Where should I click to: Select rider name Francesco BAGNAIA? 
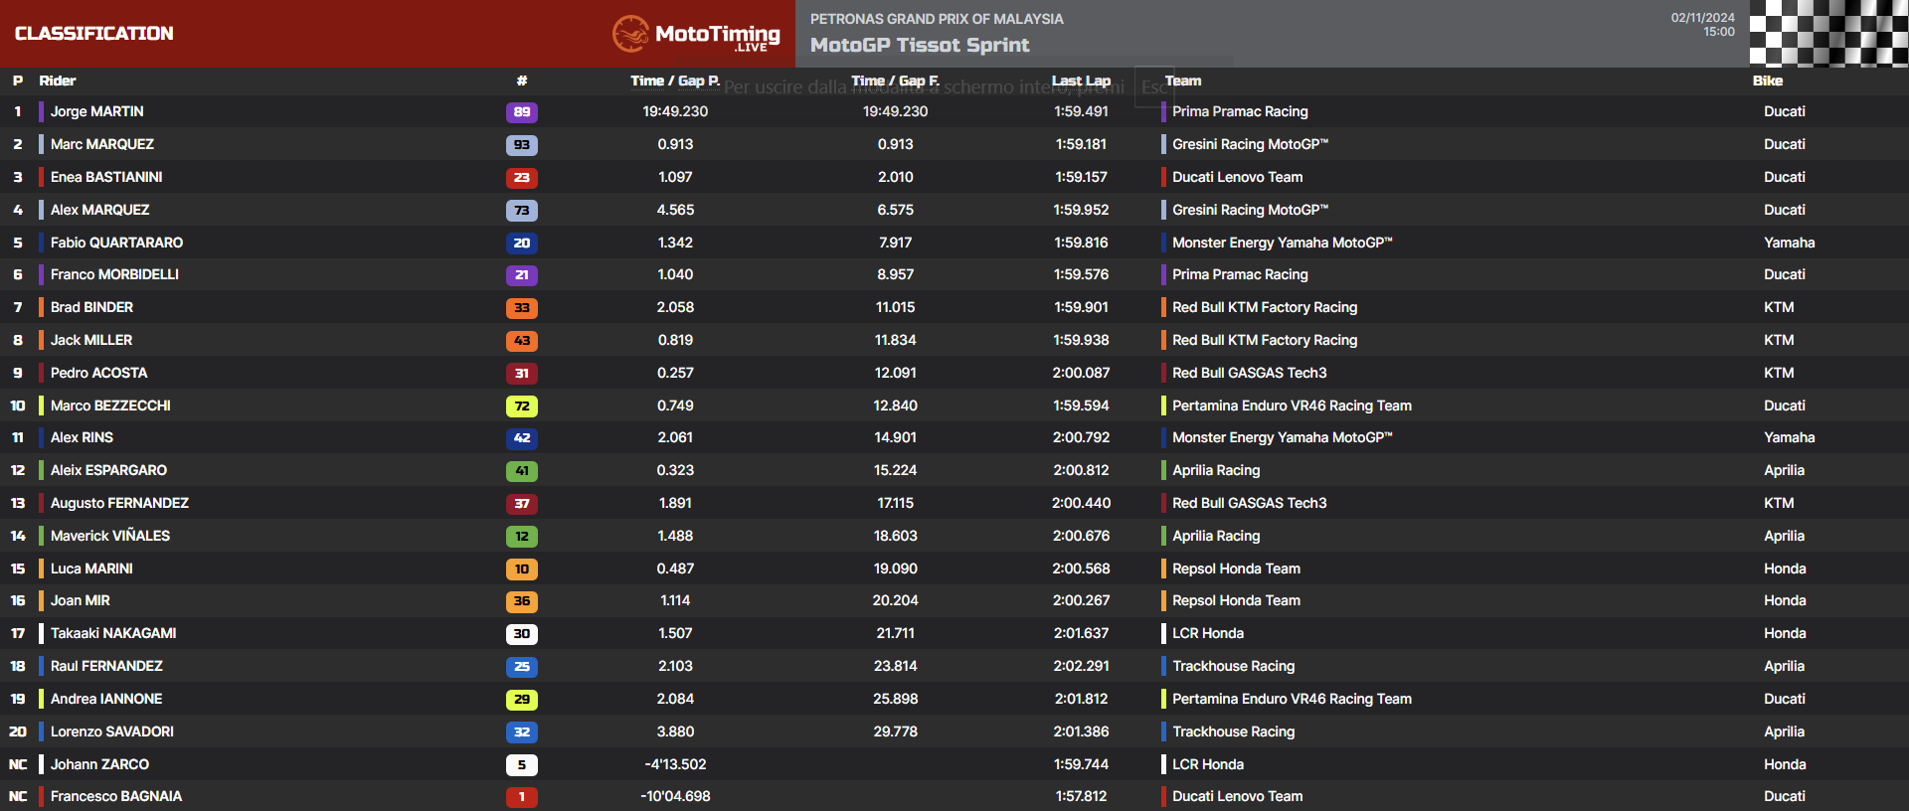pyautogui.click(x=116, y=796)
